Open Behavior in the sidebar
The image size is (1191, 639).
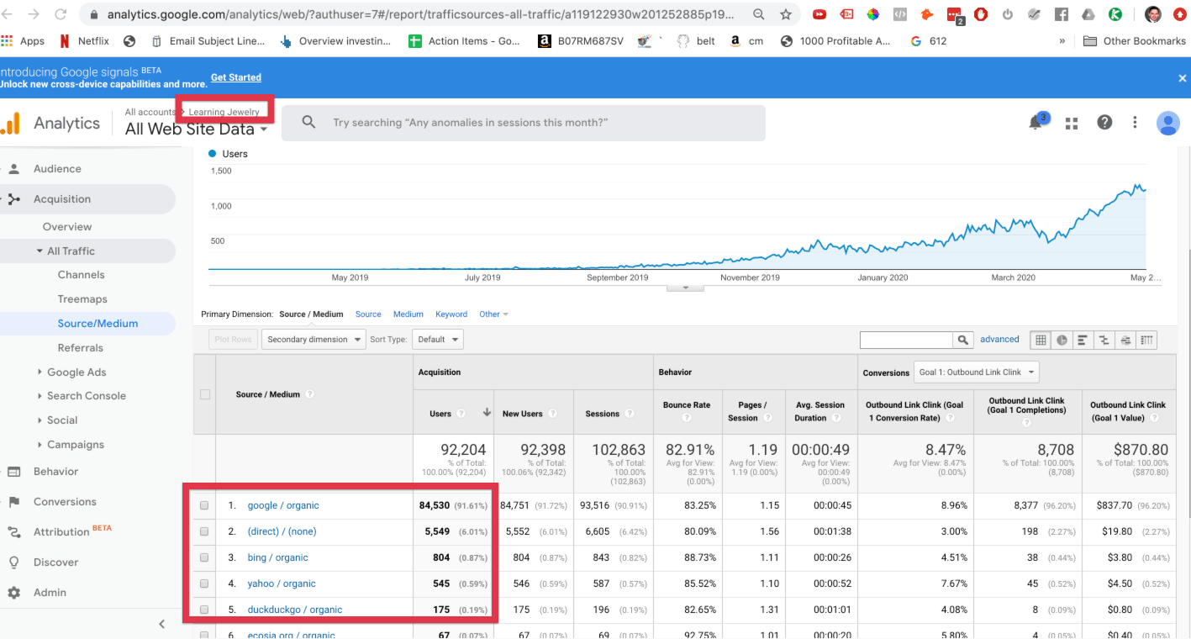[x=55, y=472]
